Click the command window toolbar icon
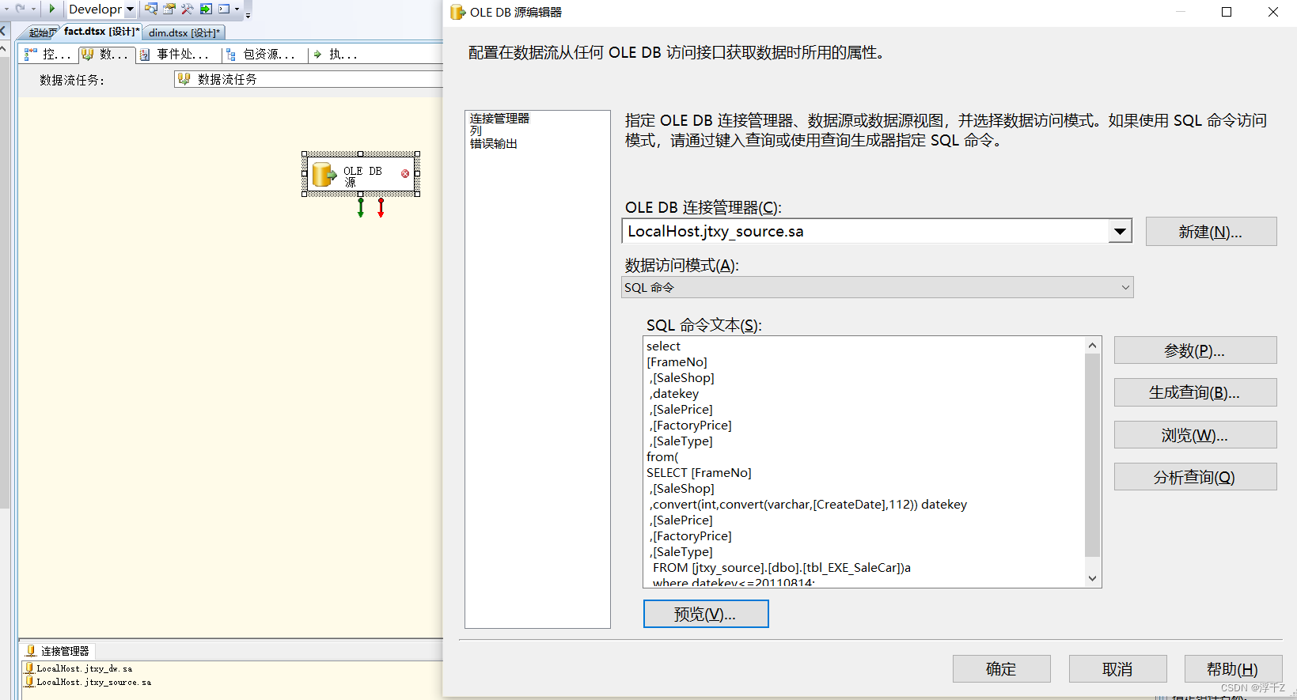 click(224, 9)
